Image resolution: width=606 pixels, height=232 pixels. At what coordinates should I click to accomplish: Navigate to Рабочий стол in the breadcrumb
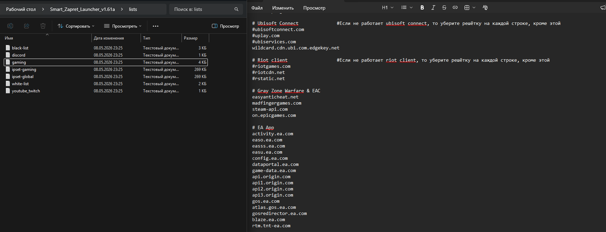(21, 9)
